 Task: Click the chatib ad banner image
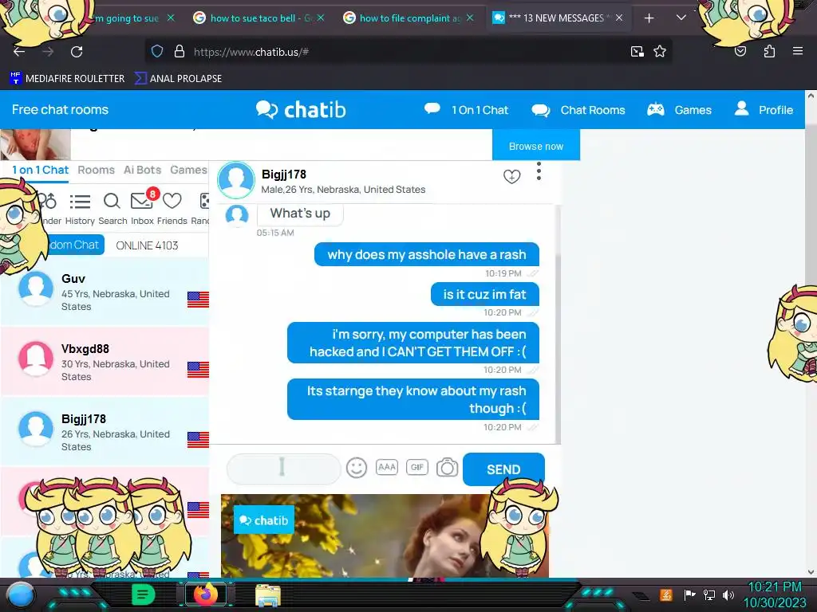(385, 535)
